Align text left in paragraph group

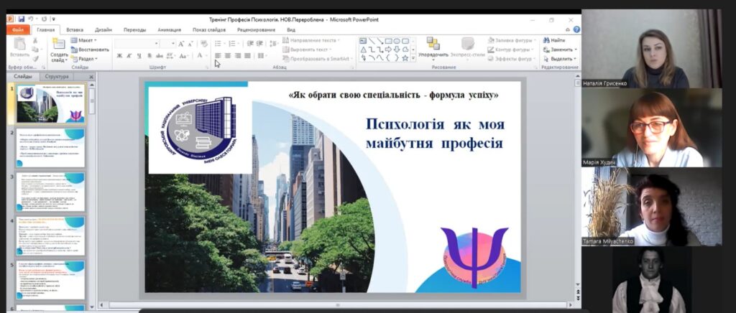pyautogui.click(x=218, y=55)
